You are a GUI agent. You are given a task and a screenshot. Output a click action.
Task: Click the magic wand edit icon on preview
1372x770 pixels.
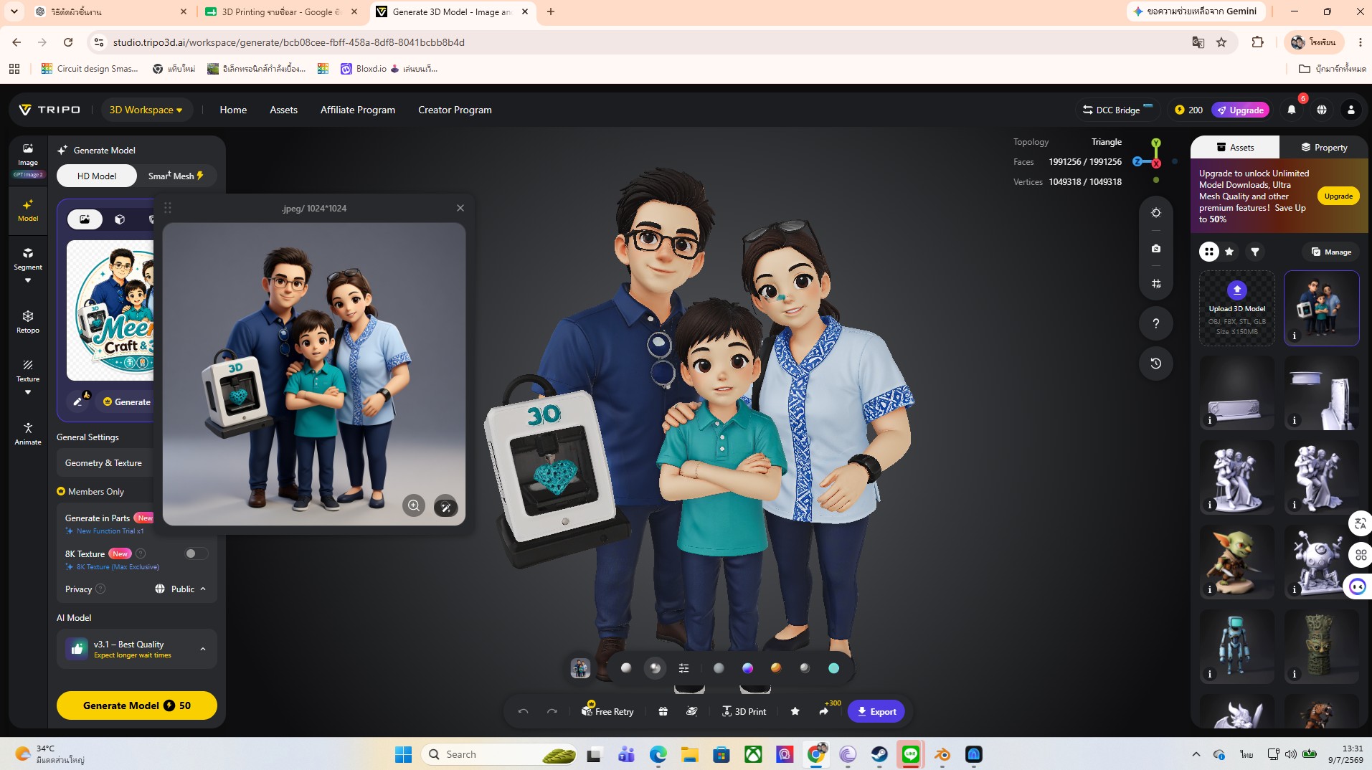click(445, 507)
